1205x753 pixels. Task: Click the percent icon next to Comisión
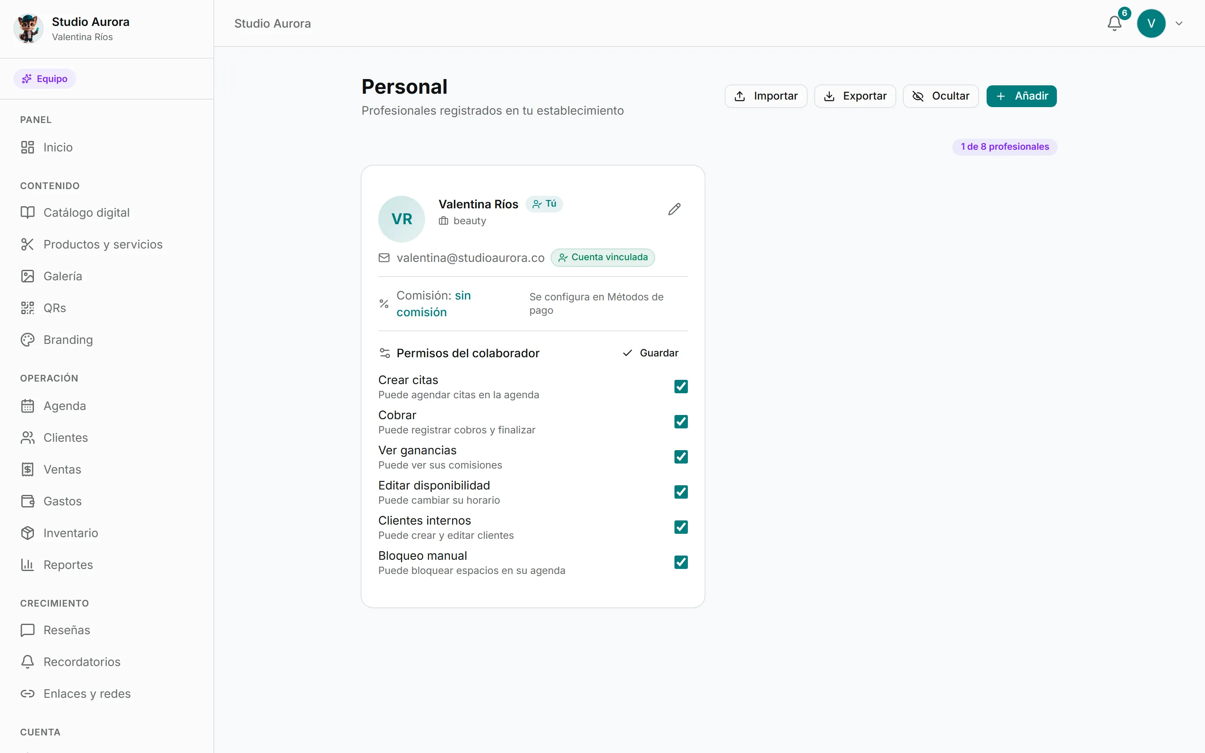[384, 303]
